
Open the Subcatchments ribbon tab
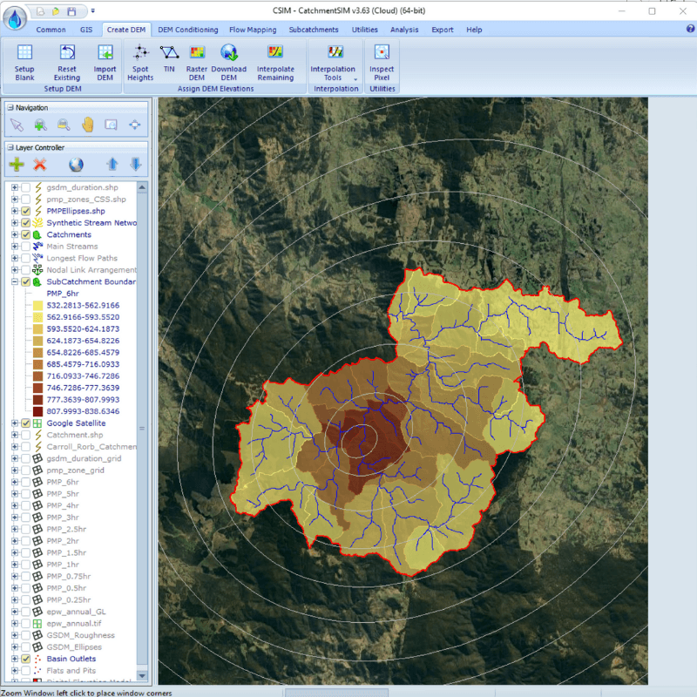[x=314, y=30]
